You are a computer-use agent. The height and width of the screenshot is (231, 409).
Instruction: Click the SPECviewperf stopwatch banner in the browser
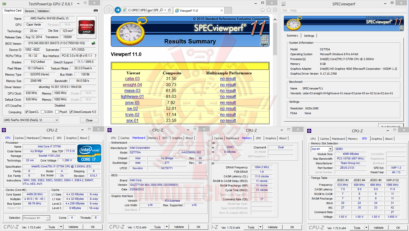tap(190, 31)
